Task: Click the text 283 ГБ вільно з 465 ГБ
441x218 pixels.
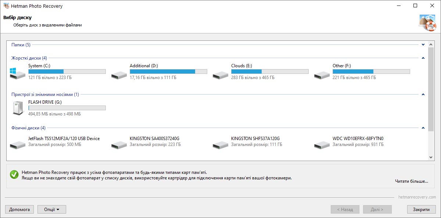Action: [253, 78]
